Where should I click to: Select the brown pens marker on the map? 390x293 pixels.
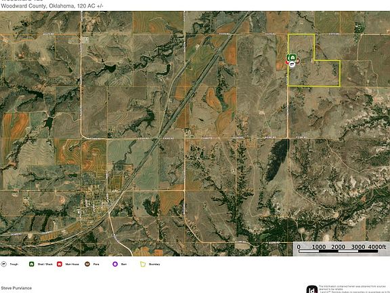click(298, 60)
